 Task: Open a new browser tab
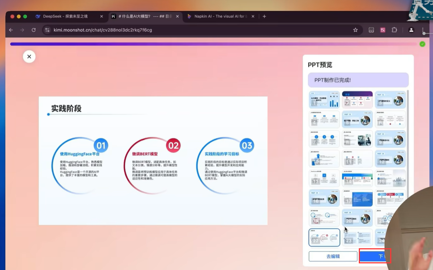click(264, 17)
